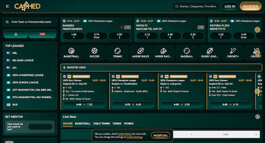Screen dimensions: 265x143
Task: Click the red stream icon on Rangers match
Action: click(121, 27)
